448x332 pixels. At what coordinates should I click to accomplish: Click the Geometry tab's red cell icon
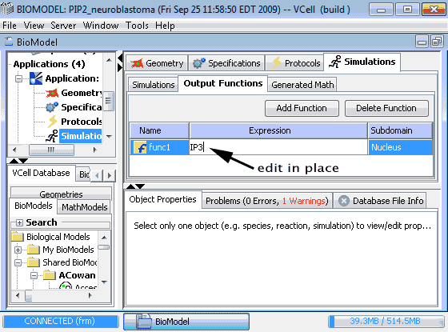coord(137,63)
